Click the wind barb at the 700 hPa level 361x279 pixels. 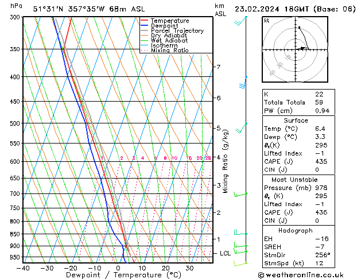[x=240, y=195]
